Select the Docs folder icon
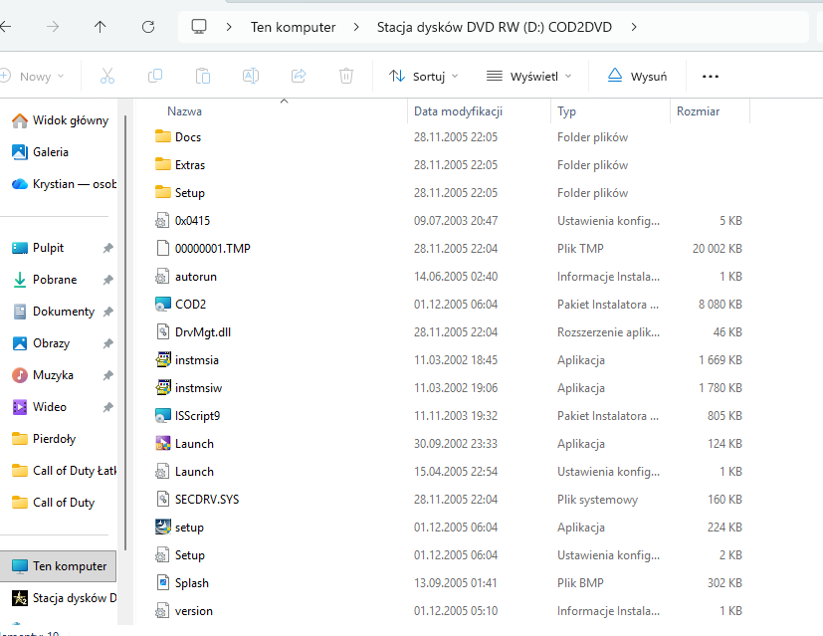Screen dimensions: 823x636 [x=163, y=136]
